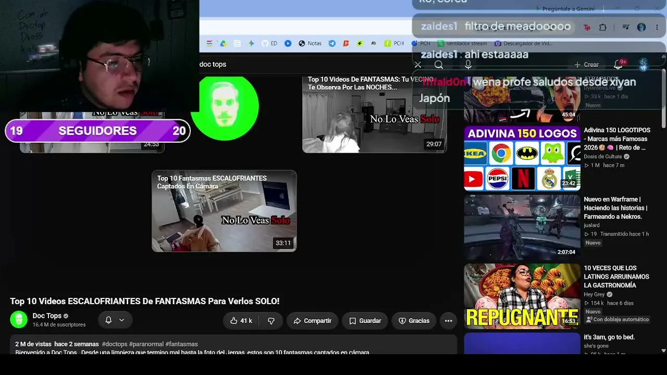Open the Notas bookmark

310,43
